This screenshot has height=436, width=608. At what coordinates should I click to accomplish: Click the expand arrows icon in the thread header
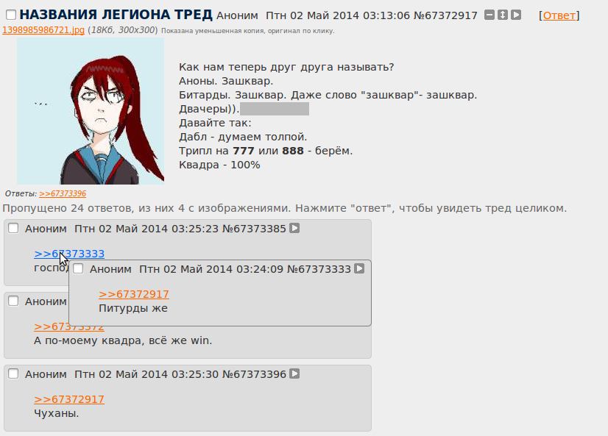point(503,15)
